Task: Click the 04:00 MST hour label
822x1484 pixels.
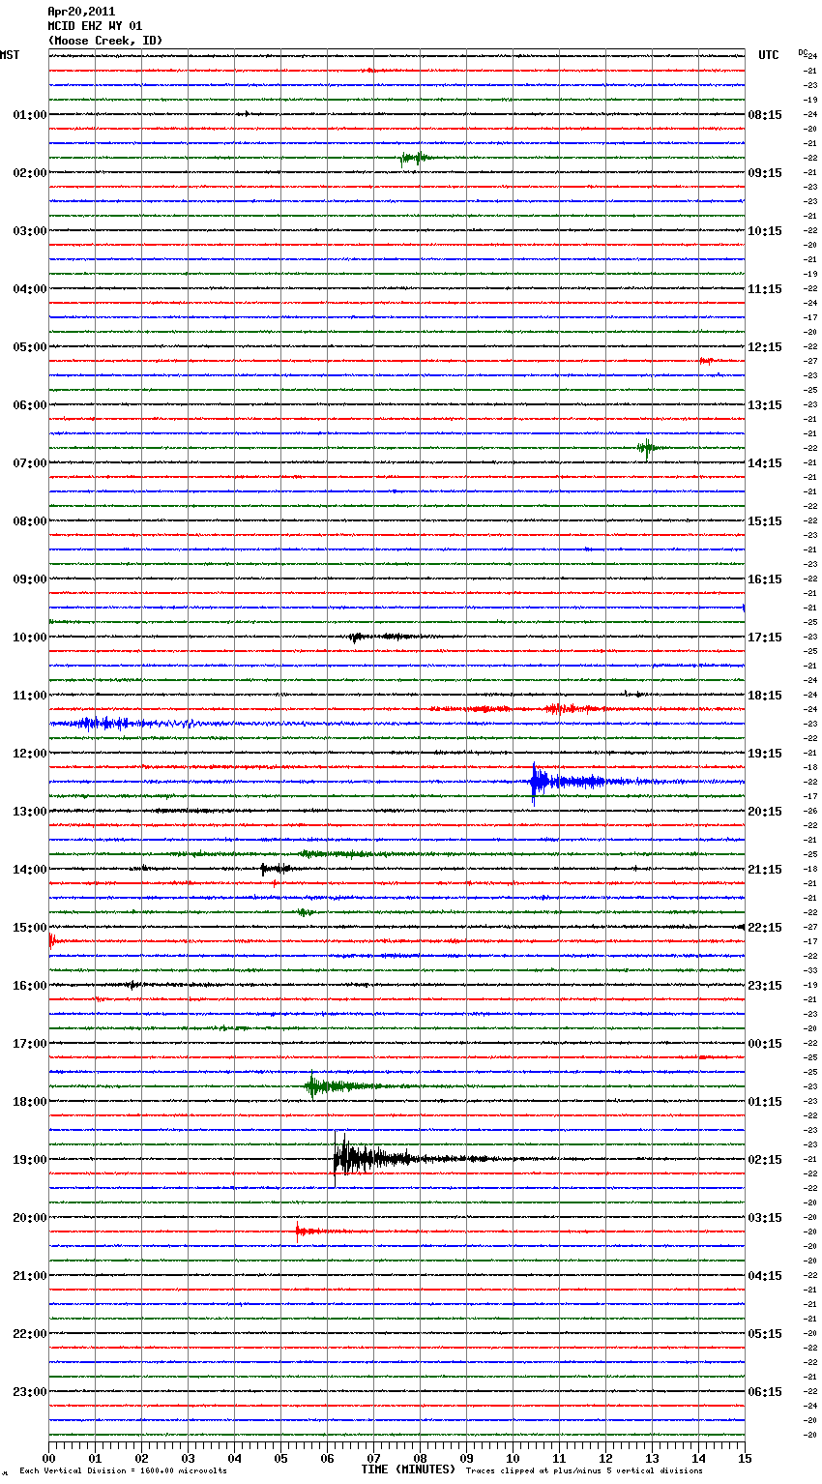Action: tap(30, 289)
